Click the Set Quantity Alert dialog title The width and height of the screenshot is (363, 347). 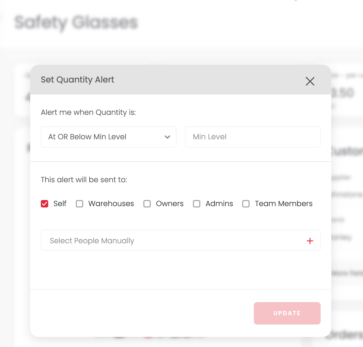(x=77, y=80)
